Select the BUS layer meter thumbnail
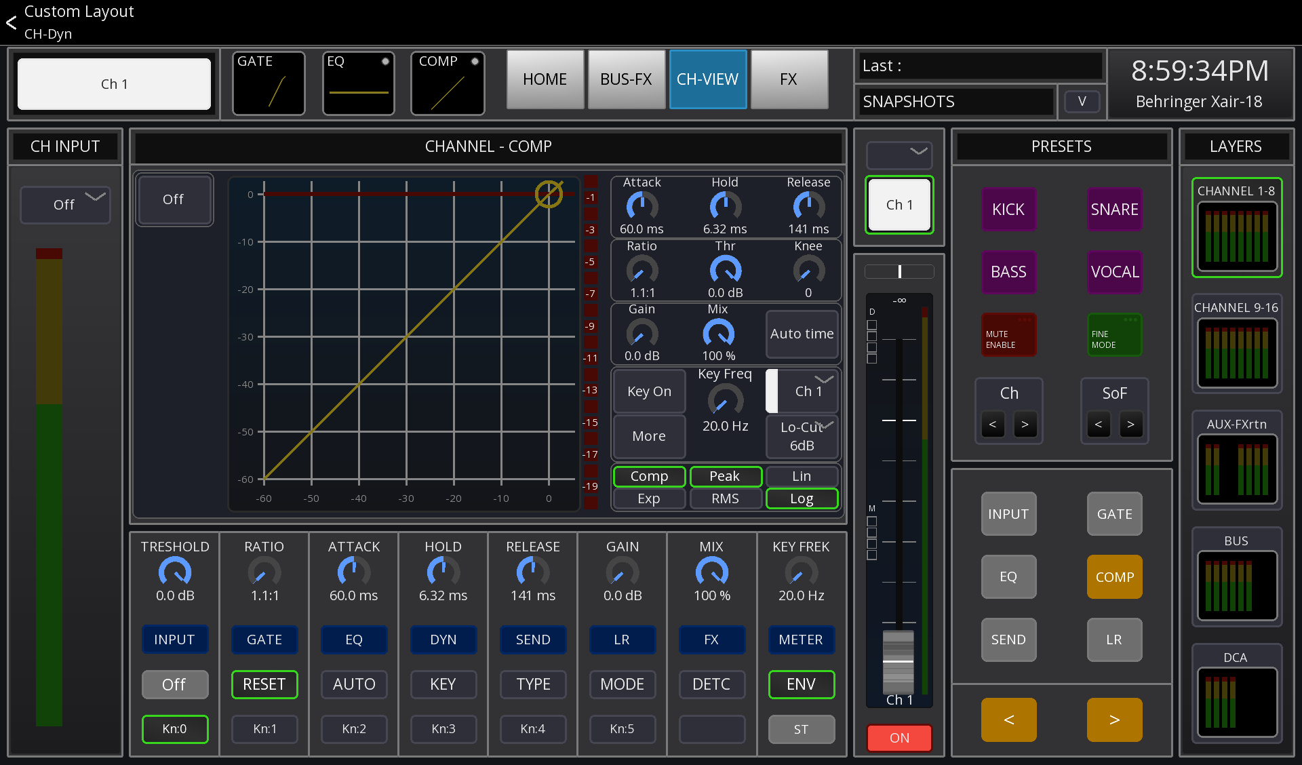The width and height of the screenshot is (1302, 765). pyautogui.click(x=1237, y=586)
